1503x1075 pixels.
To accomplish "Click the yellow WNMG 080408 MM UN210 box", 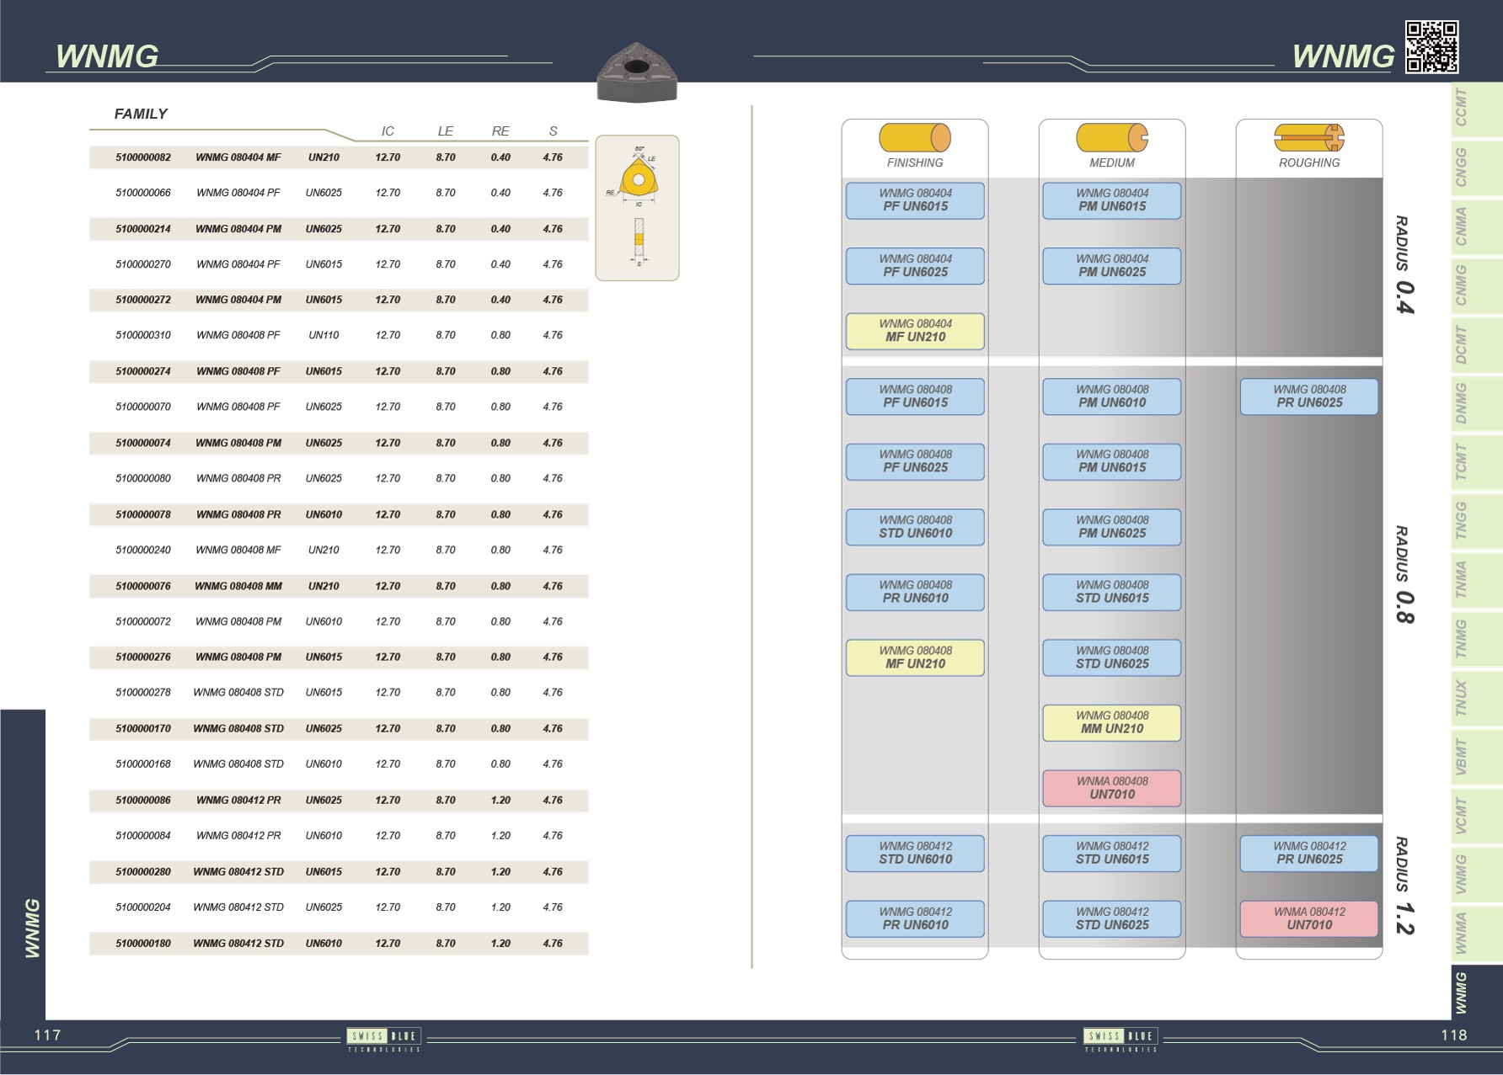I will pos(1111,722).
